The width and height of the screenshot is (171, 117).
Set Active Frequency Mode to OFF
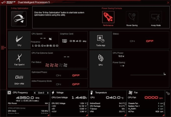[x=76, y=84]
